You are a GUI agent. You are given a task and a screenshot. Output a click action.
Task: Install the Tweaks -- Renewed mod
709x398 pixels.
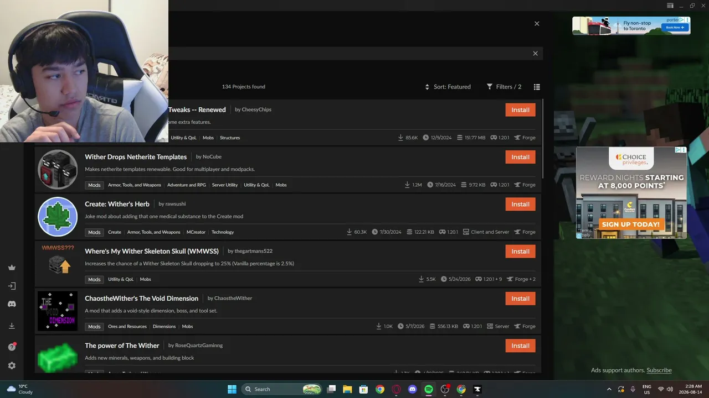520,109
